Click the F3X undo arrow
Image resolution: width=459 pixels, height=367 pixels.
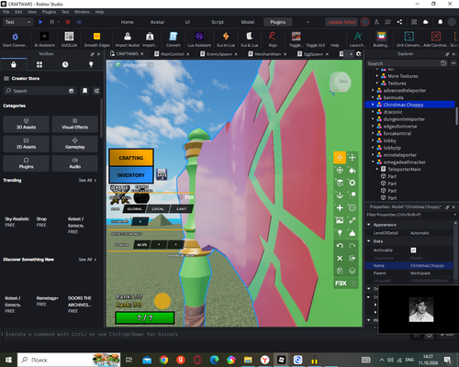[340, 246]
